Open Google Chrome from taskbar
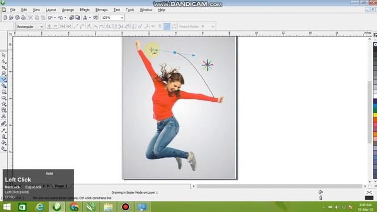This screenshot has height=212, width=377. 74,207
